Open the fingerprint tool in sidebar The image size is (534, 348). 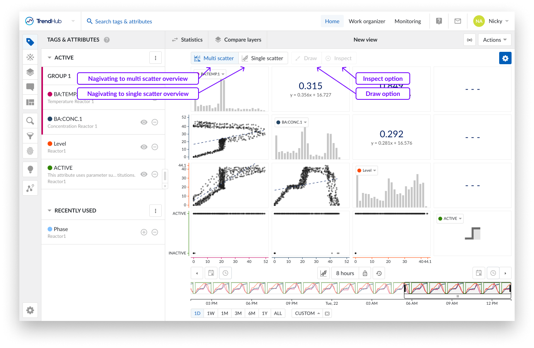click(x=30, y=151)
